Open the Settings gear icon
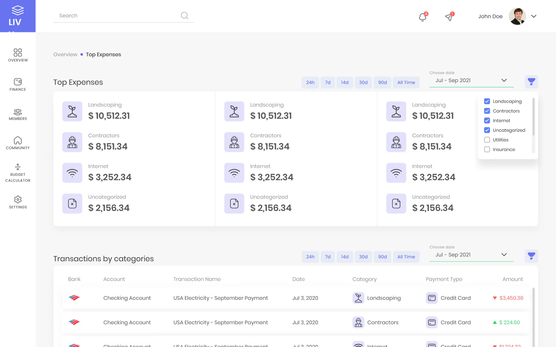 pyautogui.click(x=18, y=200)
